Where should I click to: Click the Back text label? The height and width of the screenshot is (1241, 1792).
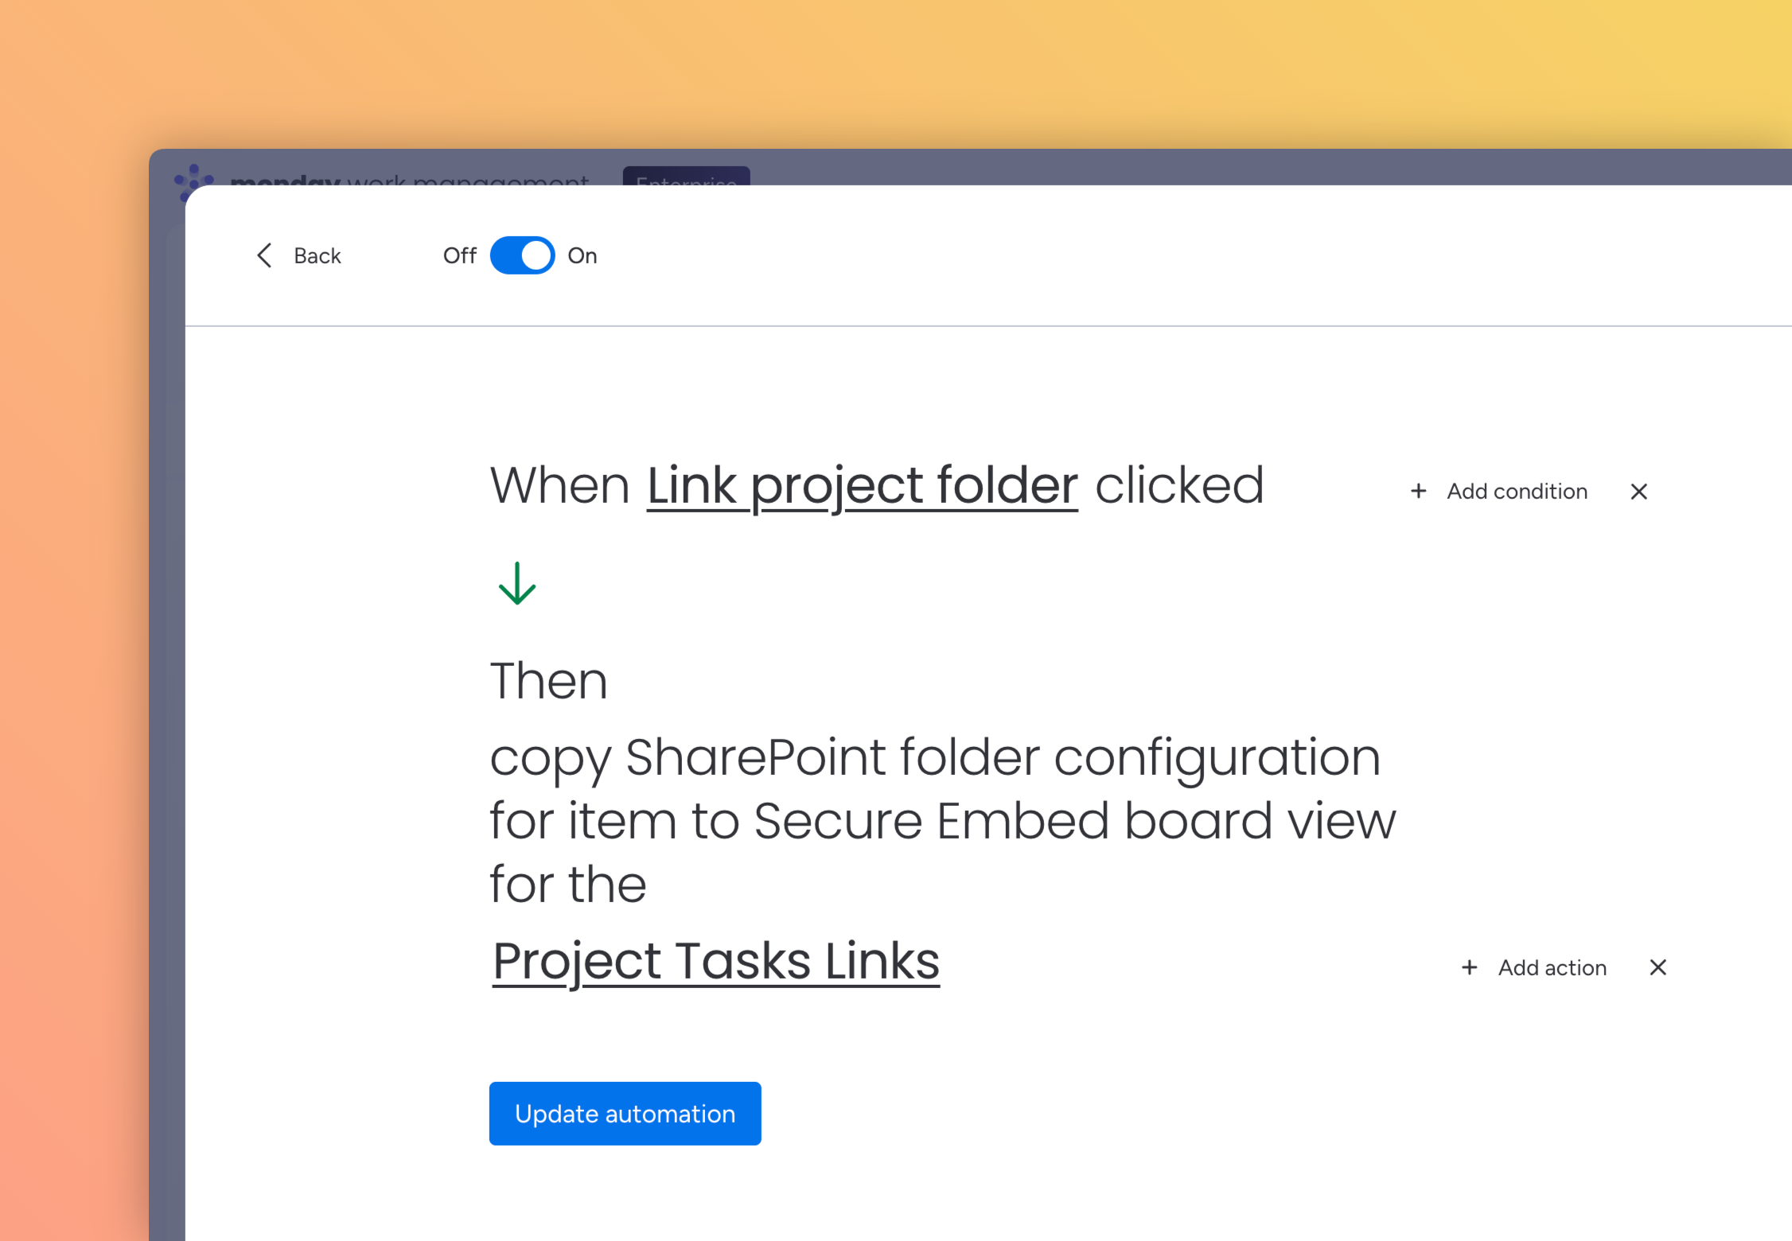click(x=317, y=255)
